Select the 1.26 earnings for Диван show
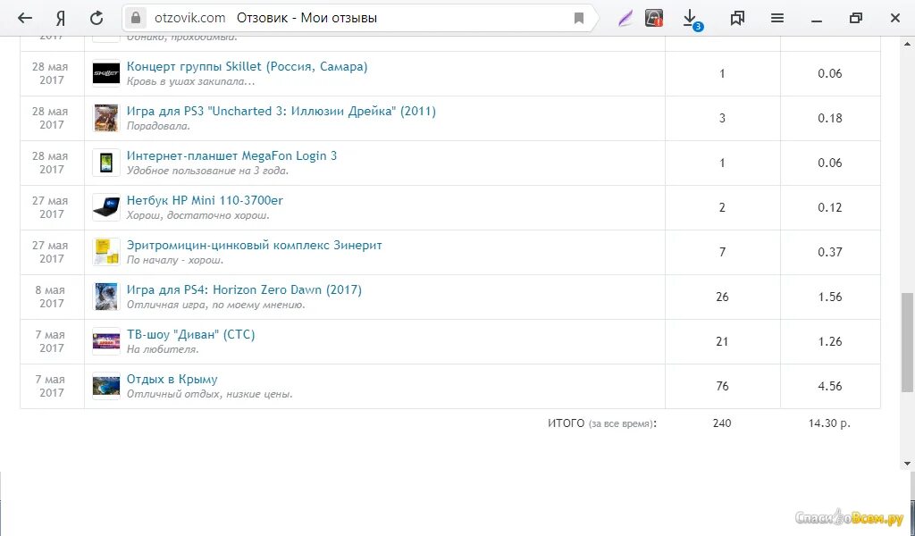915x536 pixels. point(830,341)
